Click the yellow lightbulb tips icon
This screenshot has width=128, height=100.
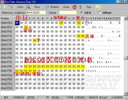pyautogui.click(x=98, y=7)
